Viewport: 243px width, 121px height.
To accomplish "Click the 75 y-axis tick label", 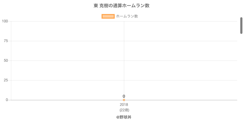I will coord(6,41).
